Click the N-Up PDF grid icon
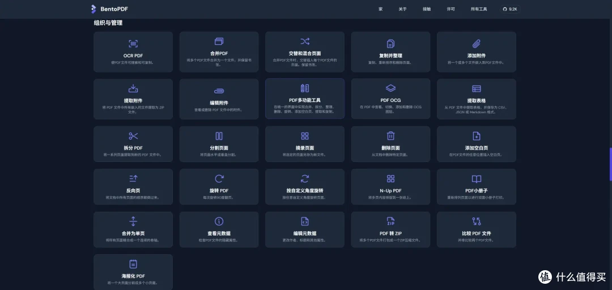The width and height of the screenshot is (612, 290). click(390, 179)
